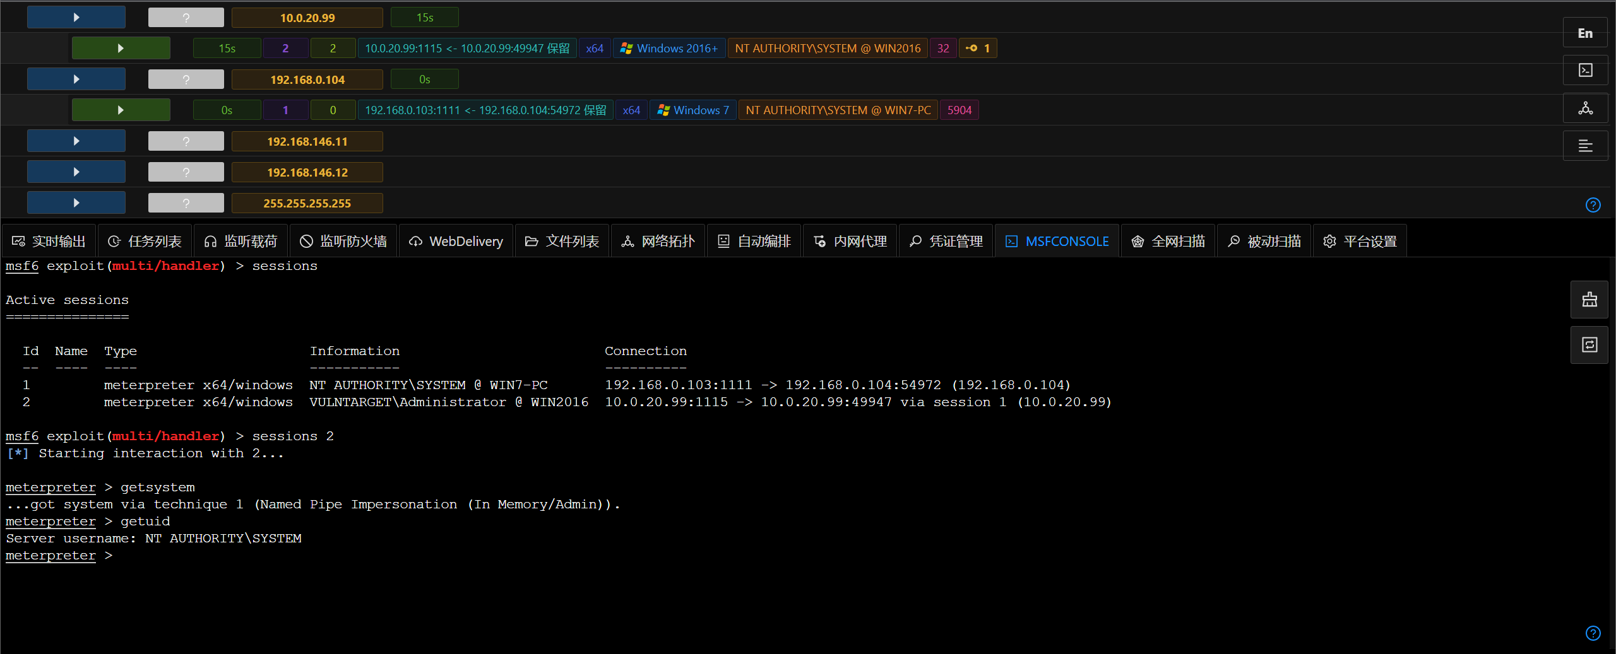Switch to the 平台设置 tab
This screenshot has width=1616, height=654.
click(x=1360, y=241)
